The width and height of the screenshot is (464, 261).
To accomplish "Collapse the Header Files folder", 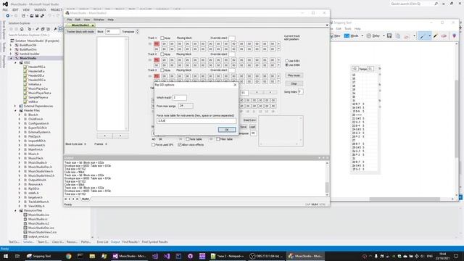I will tap(15, 110).
